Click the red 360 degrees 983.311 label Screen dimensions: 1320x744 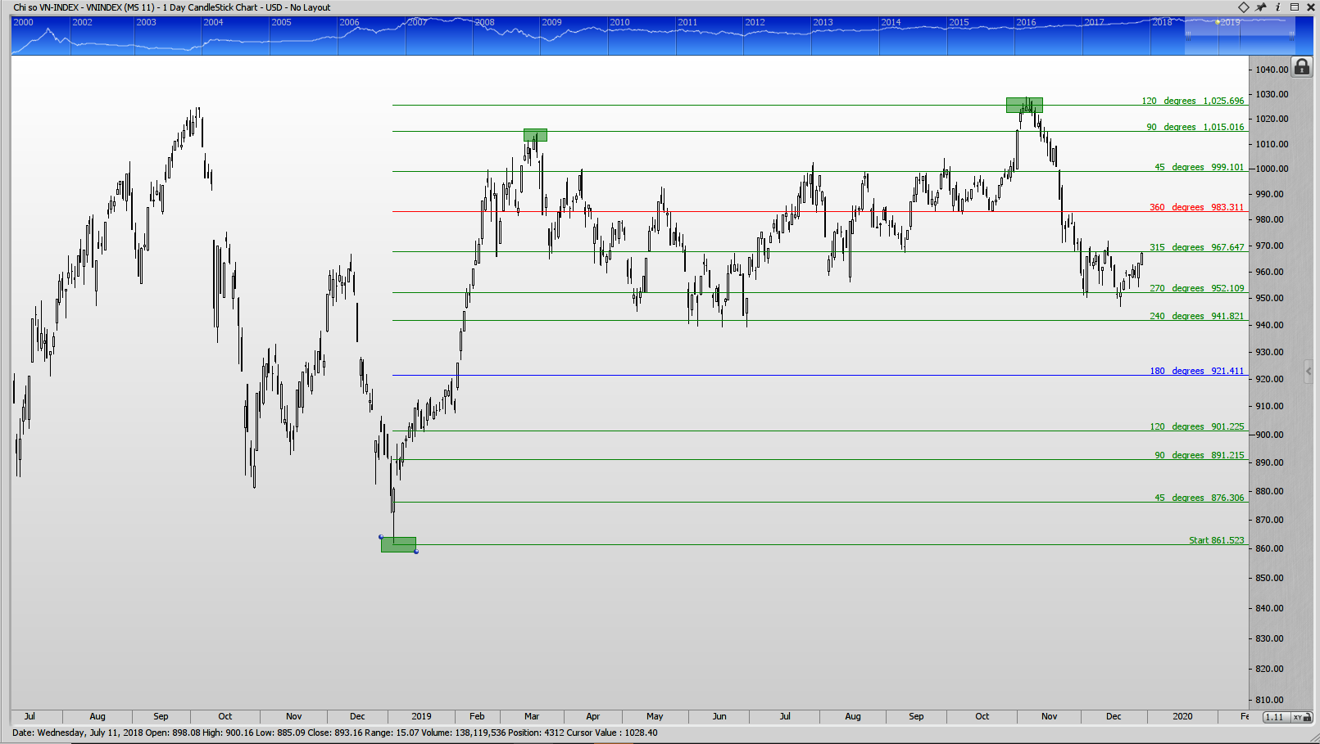tap(1196, 207)
